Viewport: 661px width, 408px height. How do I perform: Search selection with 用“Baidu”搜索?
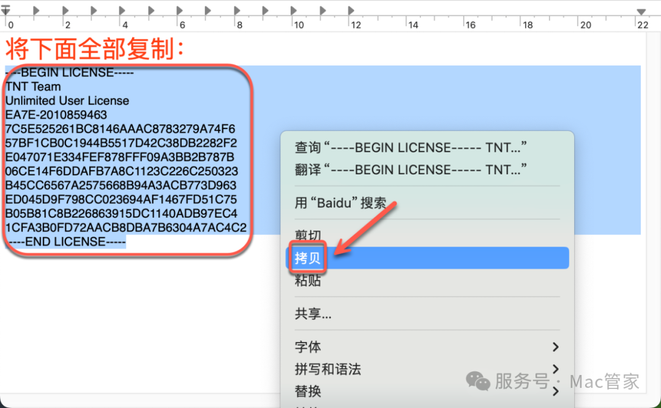tap(340, 203)
